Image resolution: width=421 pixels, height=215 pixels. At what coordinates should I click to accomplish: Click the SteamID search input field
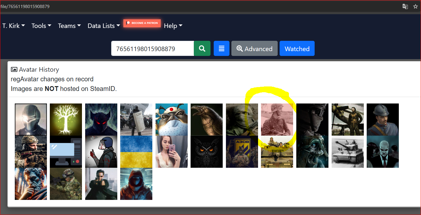[152, 49]
